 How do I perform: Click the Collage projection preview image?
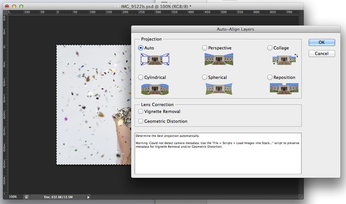pyautogui.click(x=284, y=60)
